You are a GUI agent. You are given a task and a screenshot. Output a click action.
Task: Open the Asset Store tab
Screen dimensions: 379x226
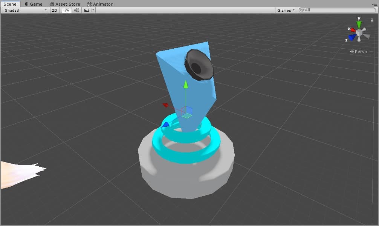pos(65,4)
